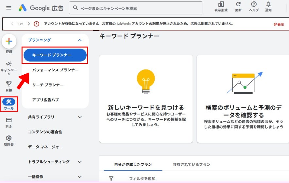The height and width of the screenshot is (183, 289).
Task: Open the 新しいキーワードを見つける card
Action: pos(146,99)
